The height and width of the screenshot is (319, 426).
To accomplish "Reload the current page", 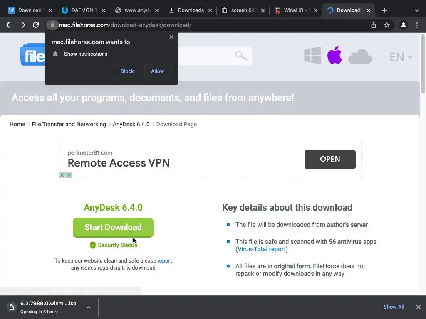I will 36,25.
